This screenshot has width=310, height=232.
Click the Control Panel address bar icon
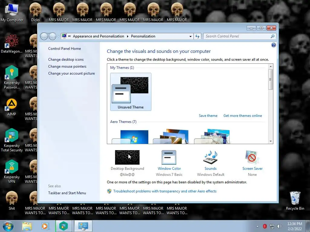[x=64, y=36]
